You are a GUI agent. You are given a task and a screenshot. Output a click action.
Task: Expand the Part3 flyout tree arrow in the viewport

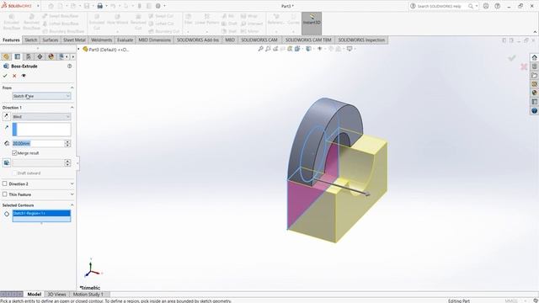click(x=78, y=50)
